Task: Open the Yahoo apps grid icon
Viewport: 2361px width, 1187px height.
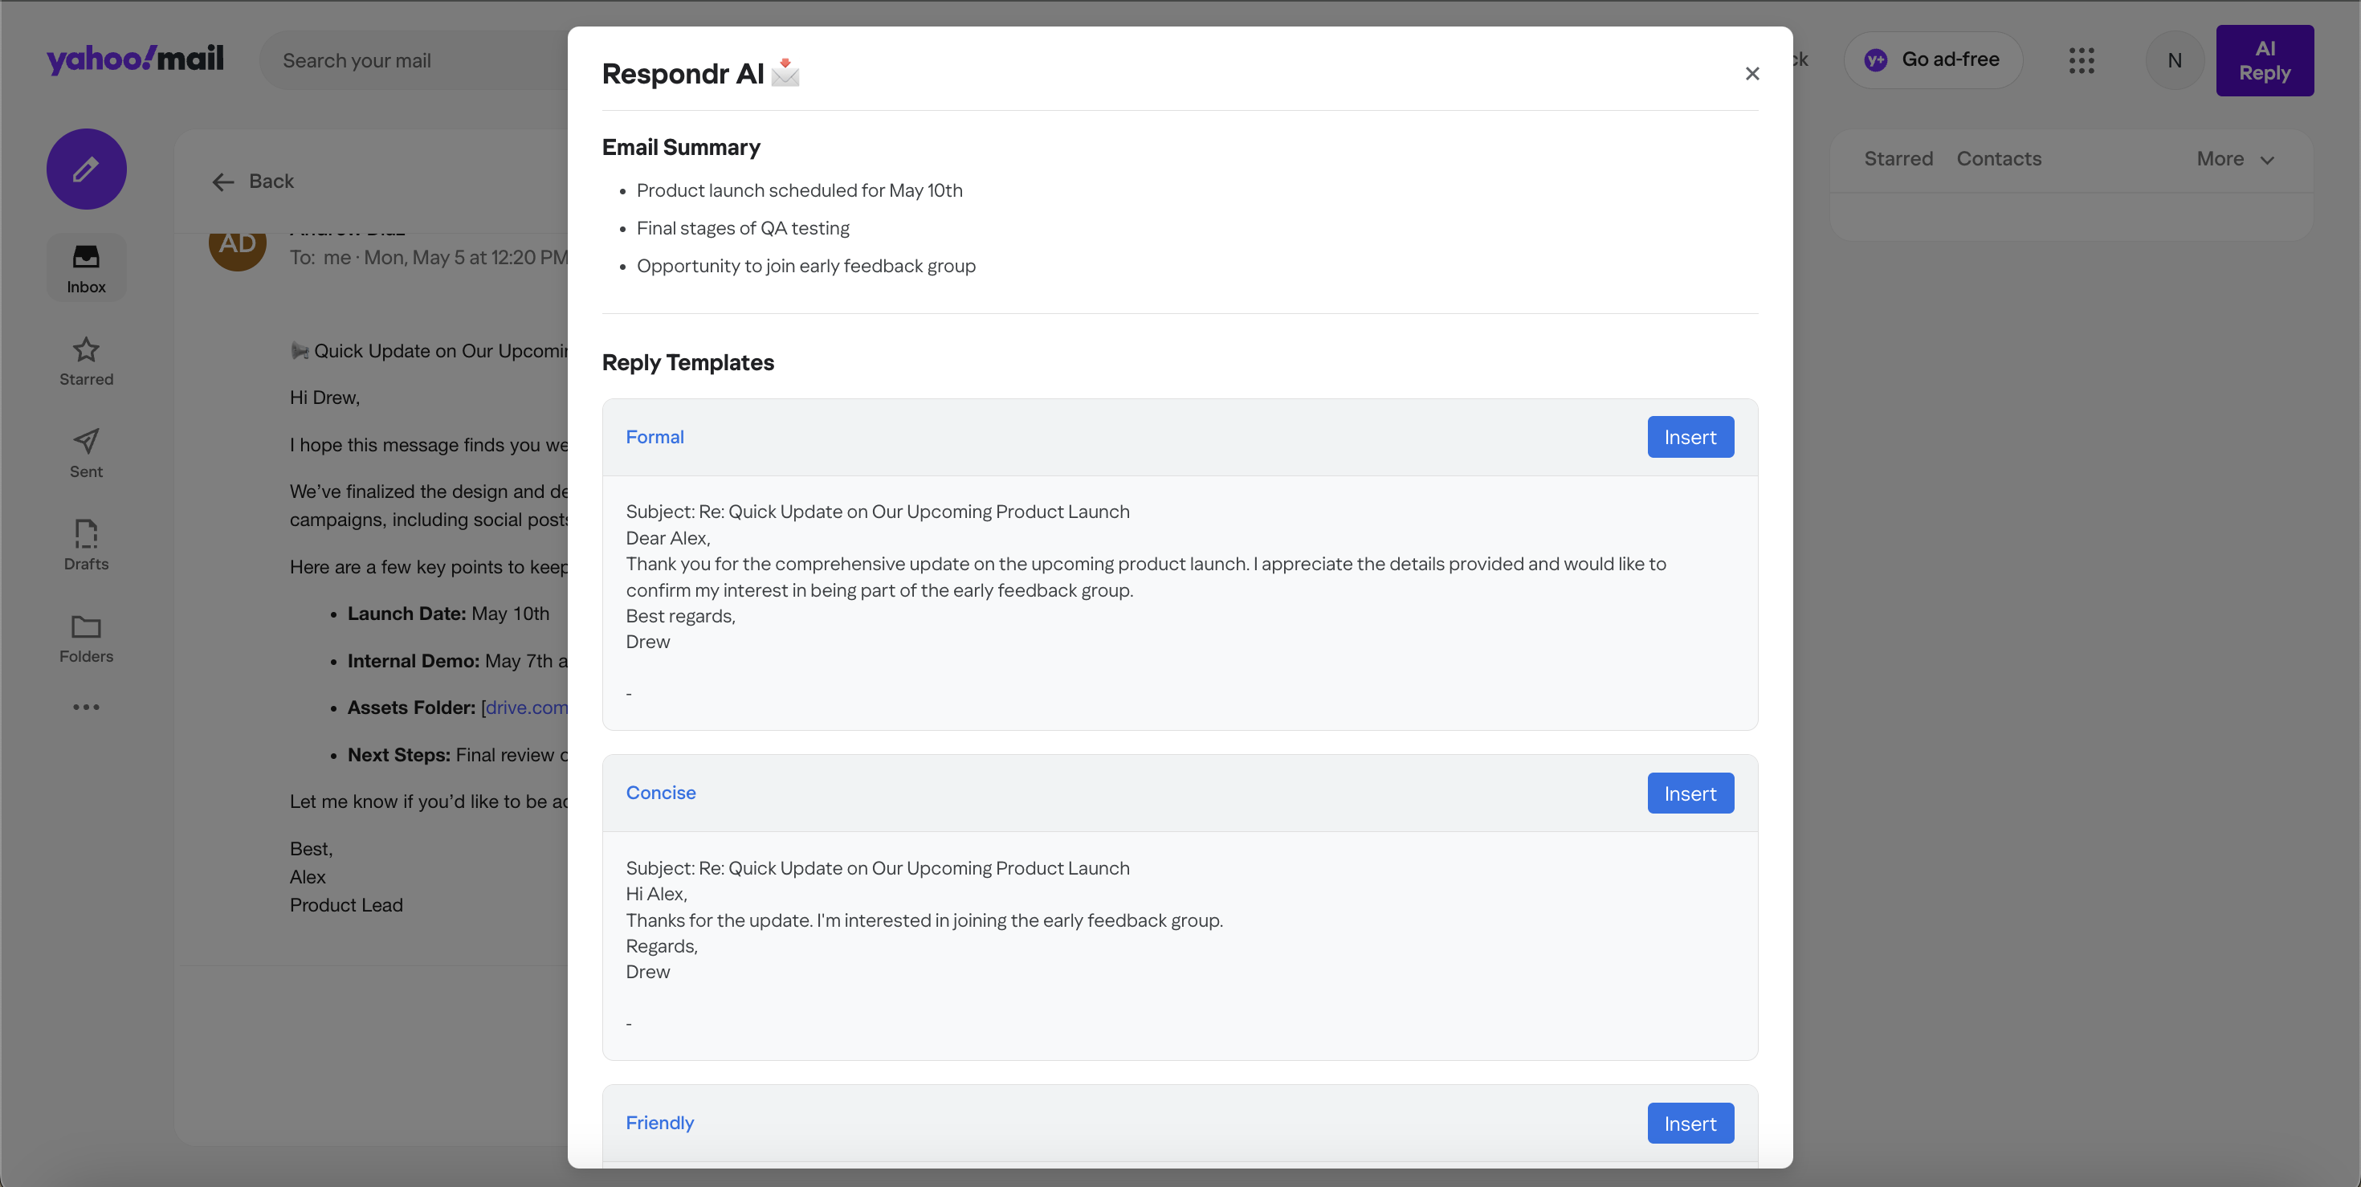Action: click(x=2081, y=60)
